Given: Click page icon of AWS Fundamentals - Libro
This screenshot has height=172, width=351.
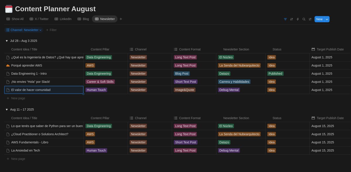Looking at the screenshot, I should pyautogui.click(x=8, y=143).
